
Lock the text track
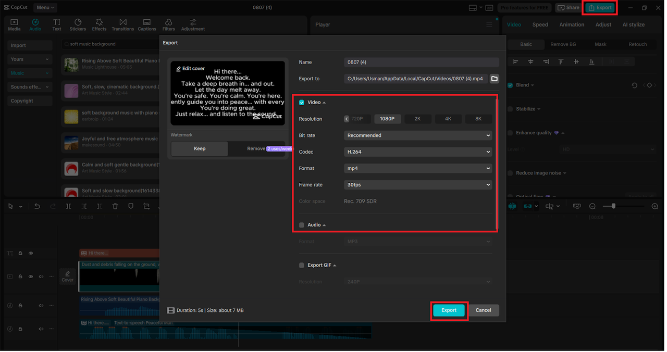click(20, 253)
